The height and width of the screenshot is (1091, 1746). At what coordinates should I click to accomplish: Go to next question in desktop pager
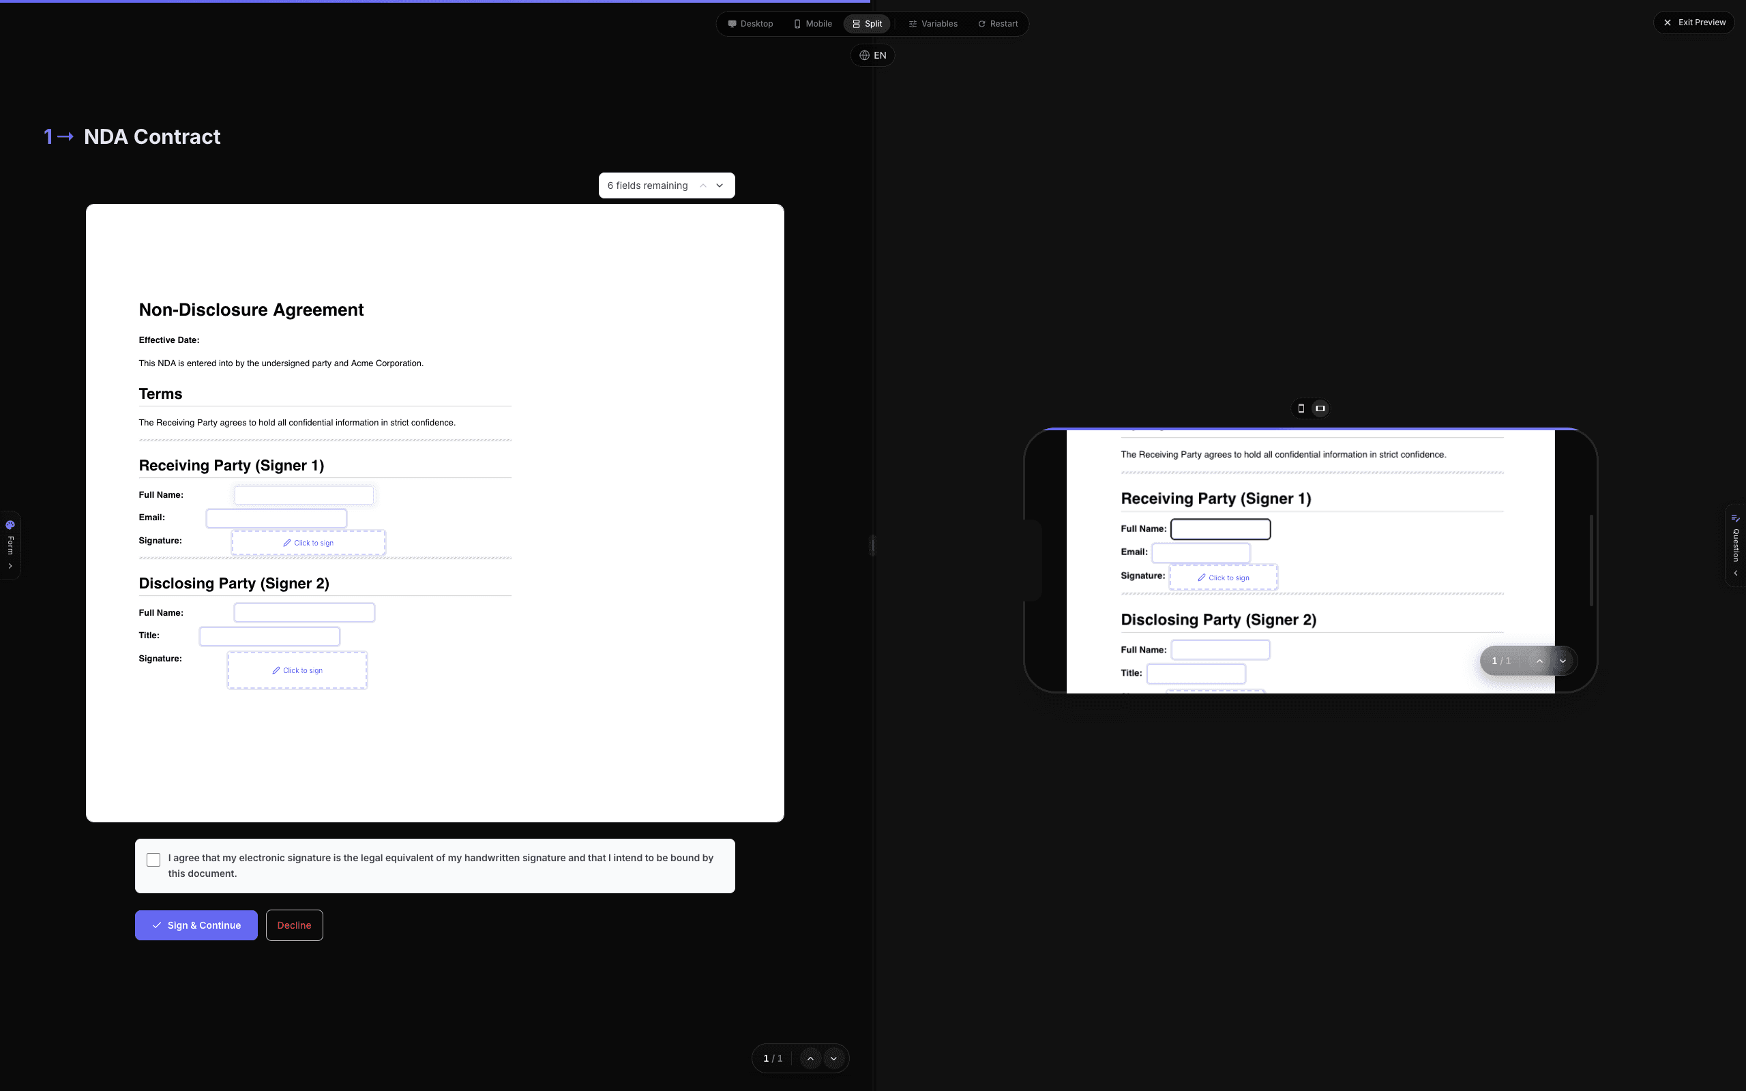(x=834, y=1058)
